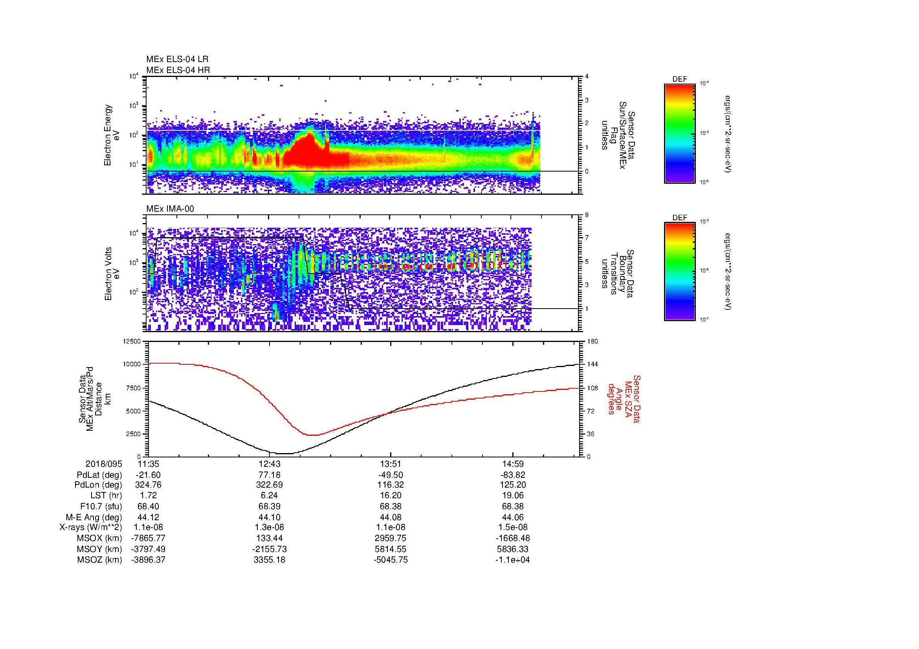
Task: Click the time tick label 11:35
Action: coord(148,464)
